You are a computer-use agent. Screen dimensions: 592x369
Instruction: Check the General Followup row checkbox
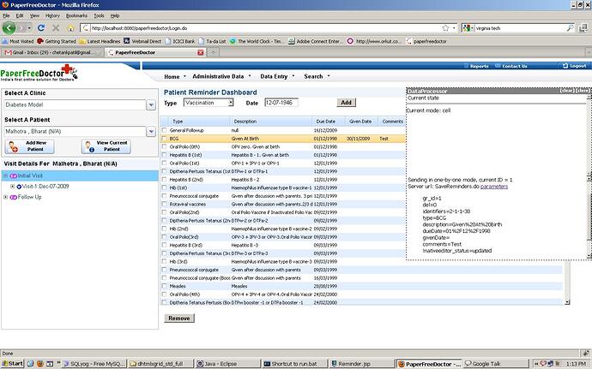click(x=164, y=130)
